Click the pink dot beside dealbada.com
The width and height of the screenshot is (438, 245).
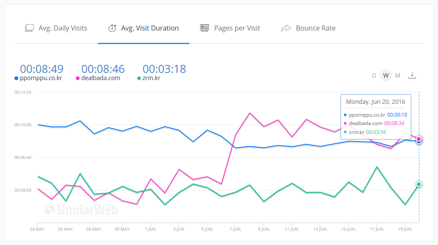click(78, 78)
